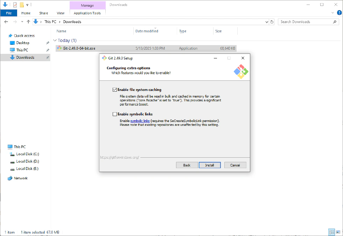Collapse the Today group chevron

pos(55,41)
